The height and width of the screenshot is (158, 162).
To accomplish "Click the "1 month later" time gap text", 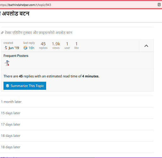I will point(11,102).
